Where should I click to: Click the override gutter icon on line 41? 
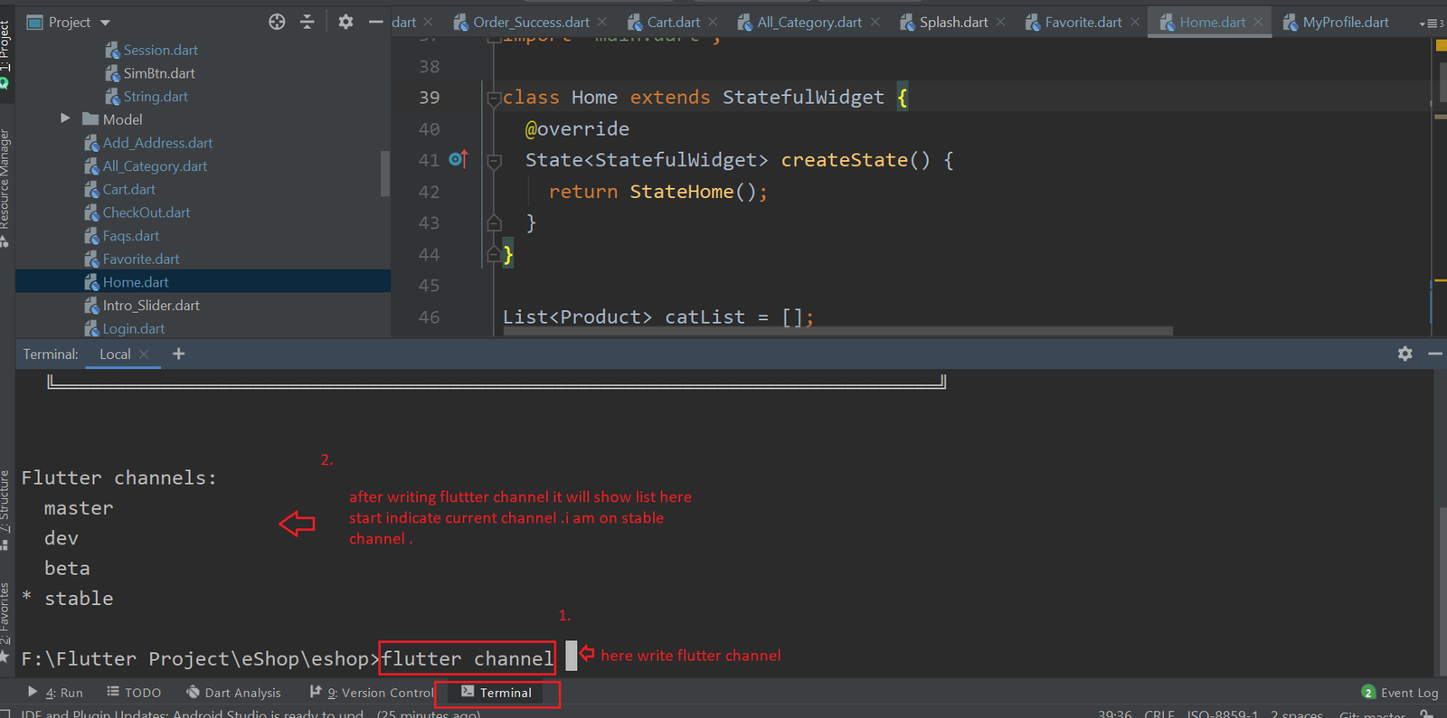click(459, 160)
